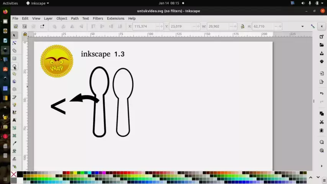Select the Selector arrow tool
Screen dimensions: 327x184
14,35
